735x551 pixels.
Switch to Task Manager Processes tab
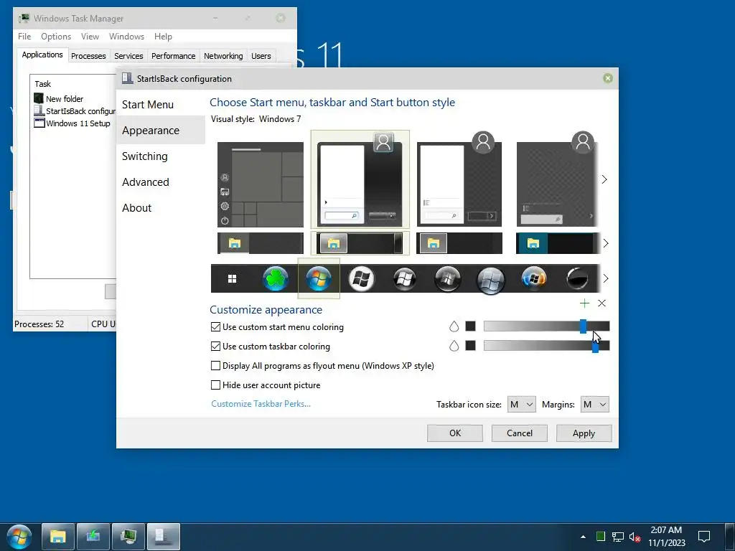[88, 56]
